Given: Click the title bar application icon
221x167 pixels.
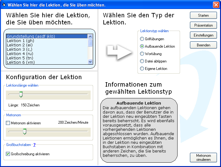Looking at the screenshot, I should 4,5.
